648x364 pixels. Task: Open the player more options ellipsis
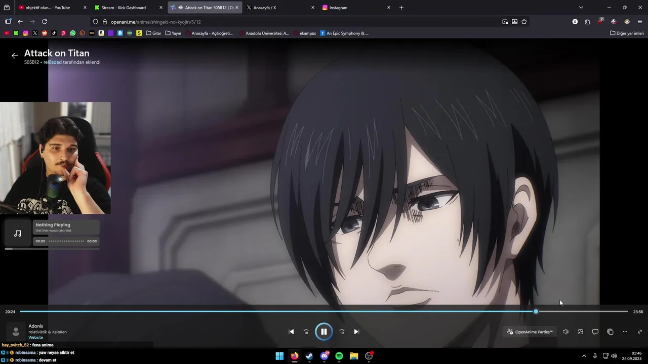pos(625,332)
